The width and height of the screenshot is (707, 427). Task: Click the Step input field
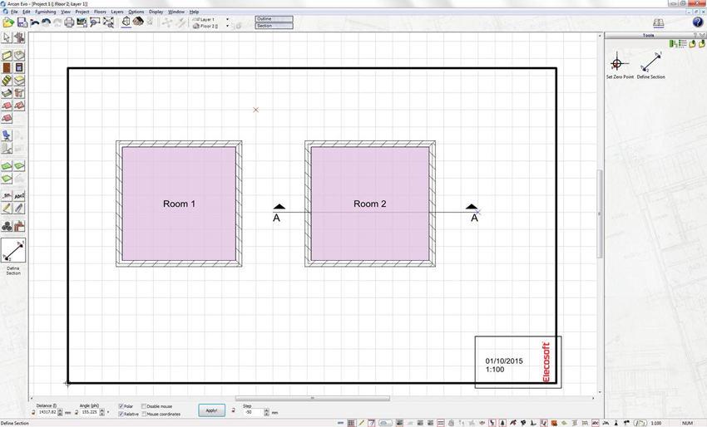click(x=254, y=412)
